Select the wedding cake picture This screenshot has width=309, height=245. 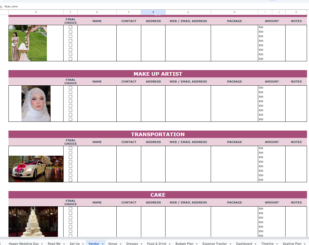33,222
